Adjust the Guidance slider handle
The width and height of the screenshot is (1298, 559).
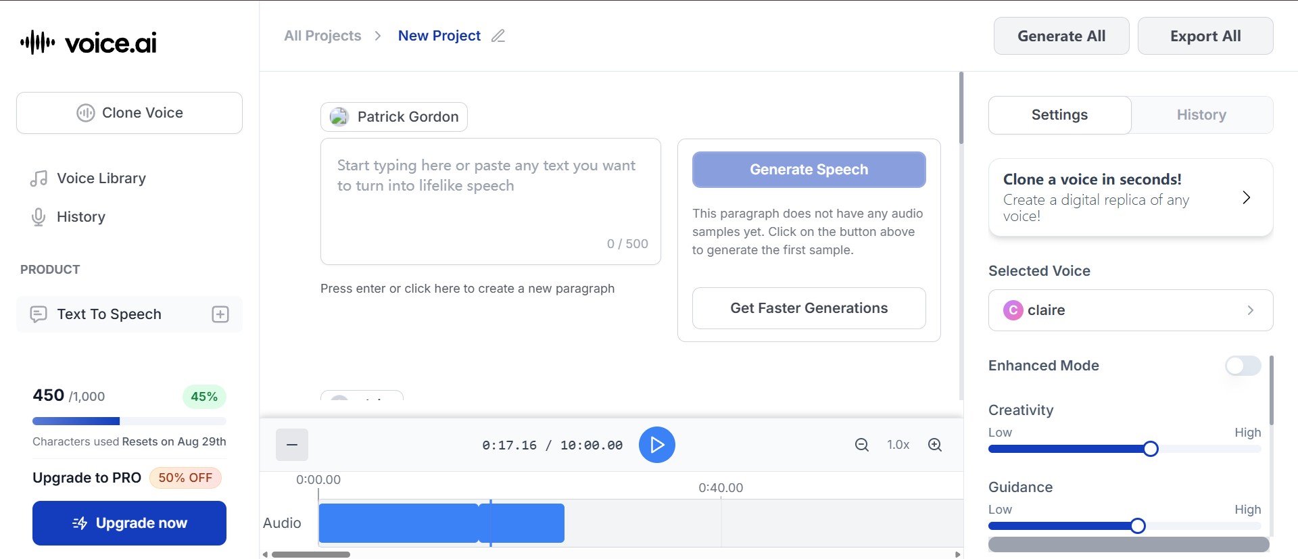(1138, 526)
